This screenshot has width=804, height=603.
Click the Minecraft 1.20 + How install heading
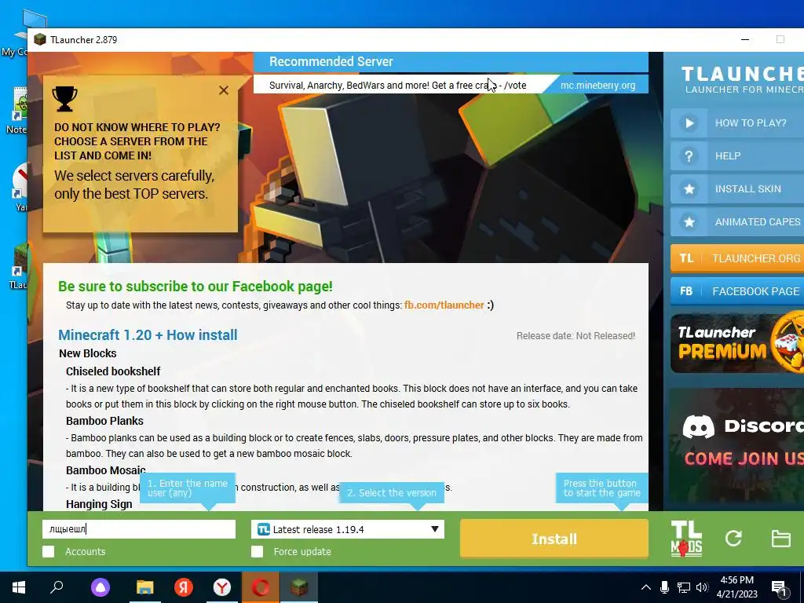coord(148,334)
